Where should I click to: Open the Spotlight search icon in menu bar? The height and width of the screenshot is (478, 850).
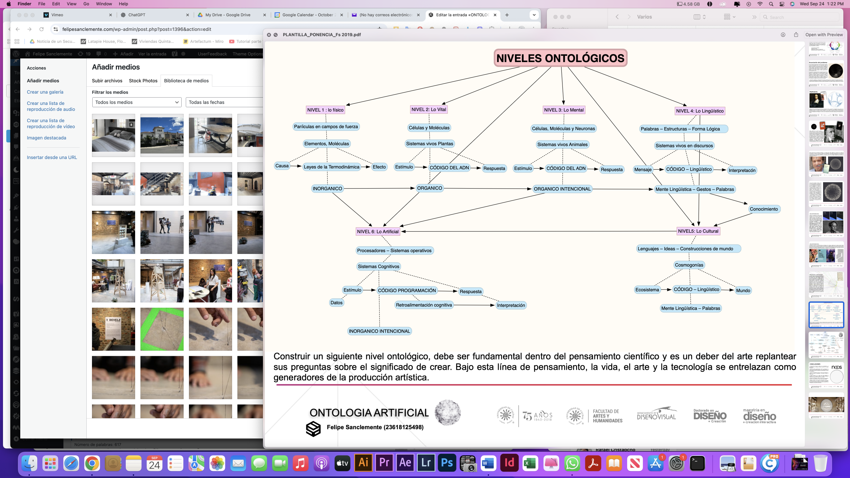pos(771,4)
